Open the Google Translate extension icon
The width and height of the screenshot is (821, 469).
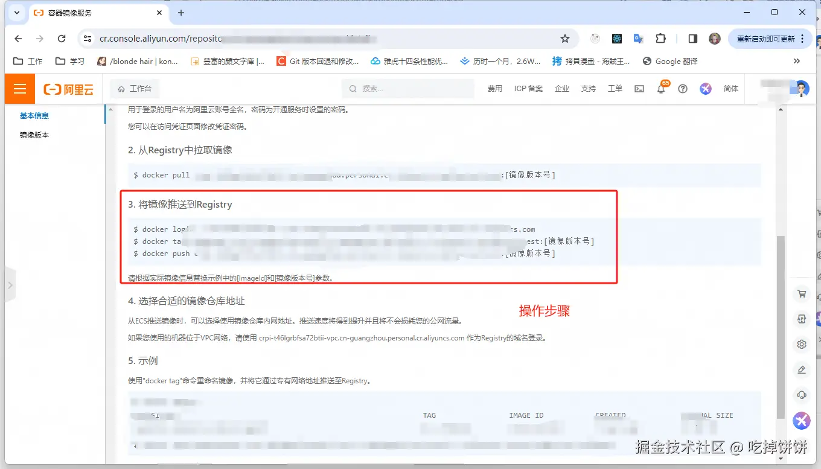click(638, 39)
